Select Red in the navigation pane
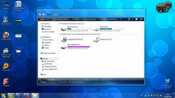The image size is (175, 98). click(x=43, y=75)
